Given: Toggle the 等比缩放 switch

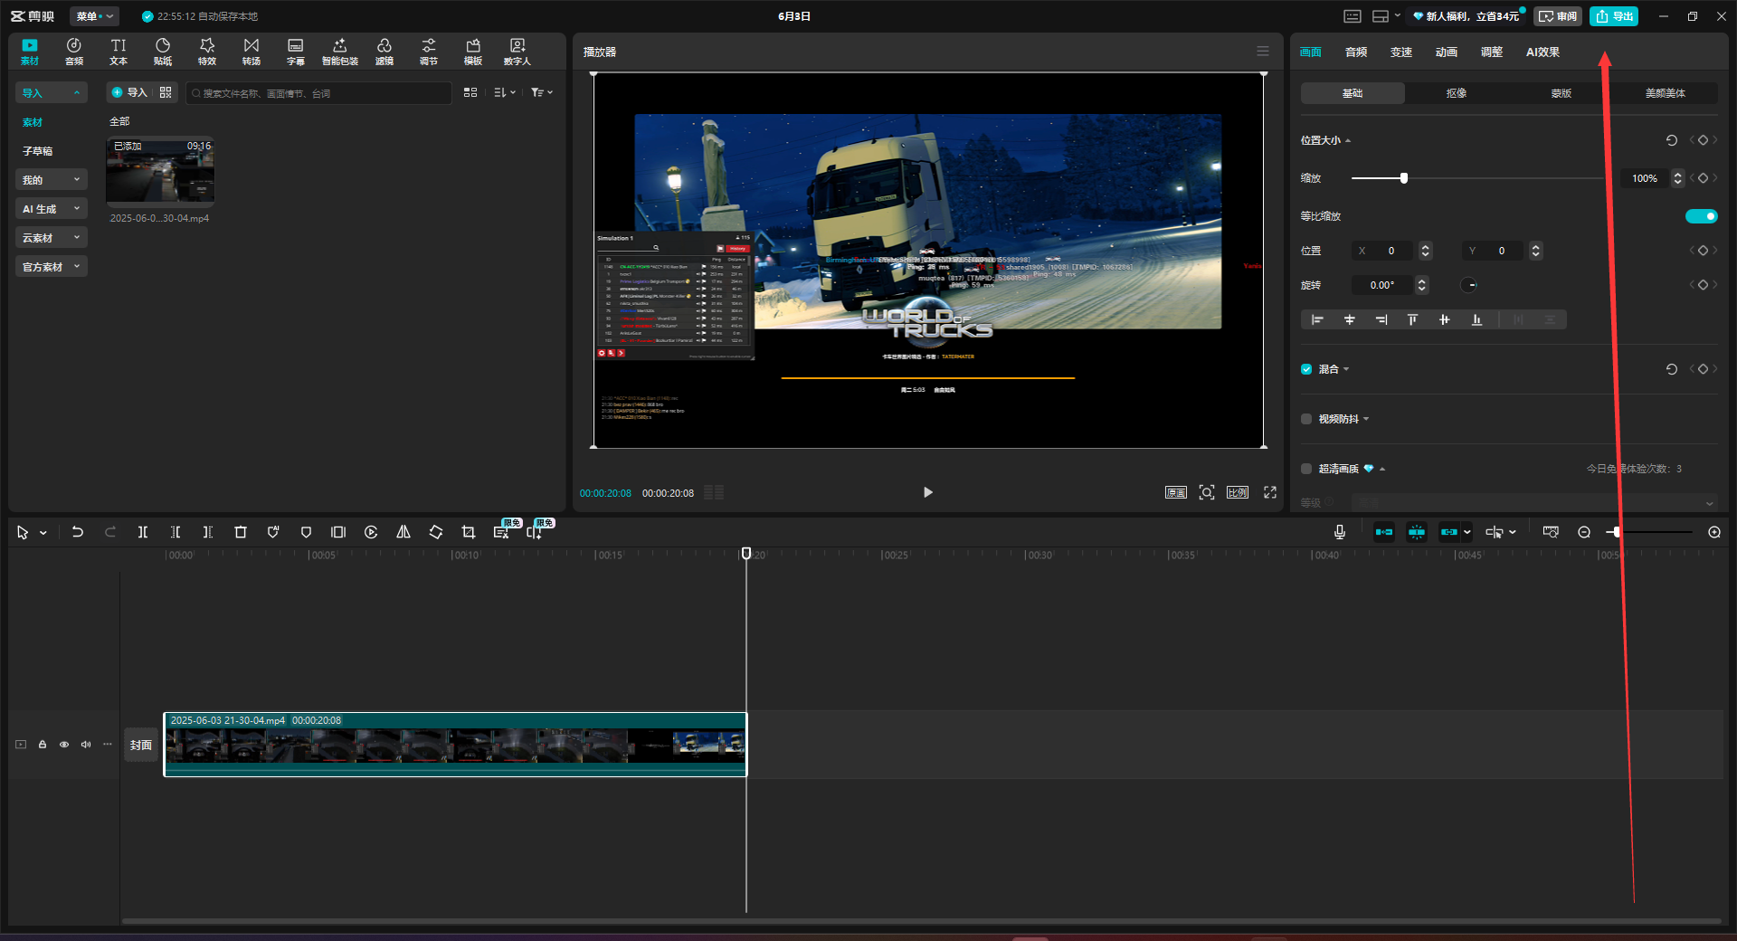Looking at the screenshot, I should 1701,216.
